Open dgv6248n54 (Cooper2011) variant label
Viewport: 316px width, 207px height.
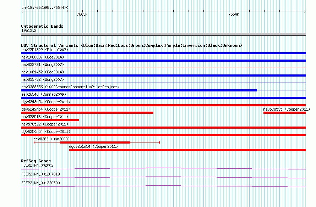tap(46, 102)
